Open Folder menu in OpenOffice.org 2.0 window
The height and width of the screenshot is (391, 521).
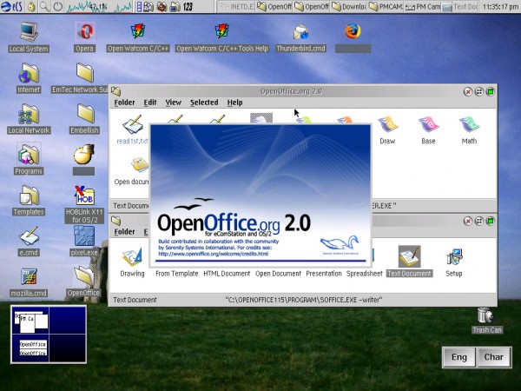coord(124,103)
